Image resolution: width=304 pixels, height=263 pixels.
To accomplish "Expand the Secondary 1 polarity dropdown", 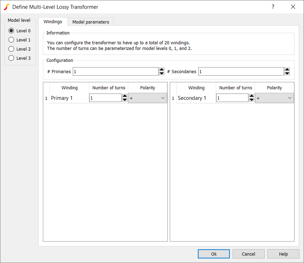I will point(274,98).
